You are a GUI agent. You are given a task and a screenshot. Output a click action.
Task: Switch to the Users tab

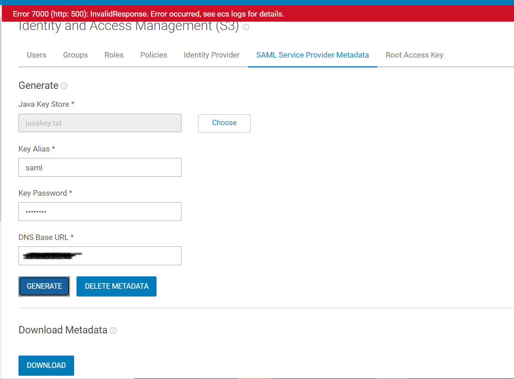pos(36,55)
